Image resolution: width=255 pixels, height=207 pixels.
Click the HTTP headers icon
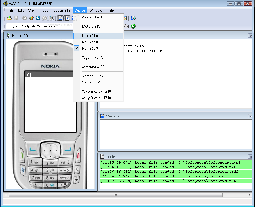126,26
